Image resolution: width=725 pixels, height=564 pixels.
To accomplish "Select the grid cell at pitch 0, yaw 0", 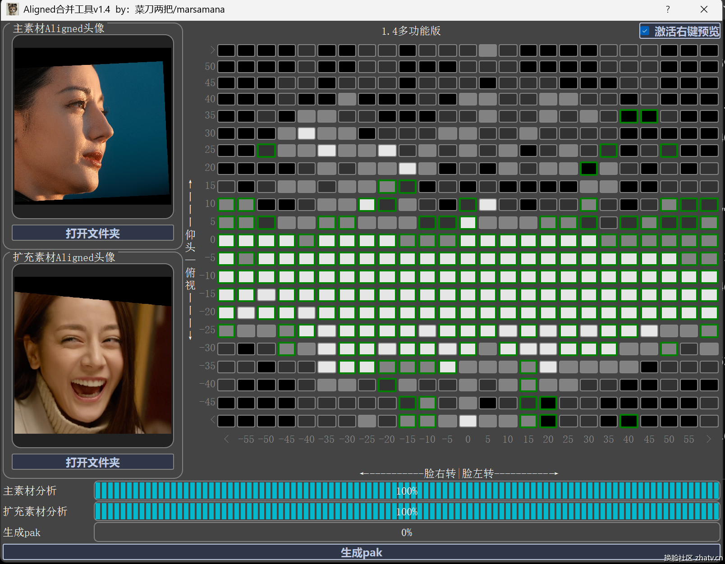I will [x=468, y=240].
